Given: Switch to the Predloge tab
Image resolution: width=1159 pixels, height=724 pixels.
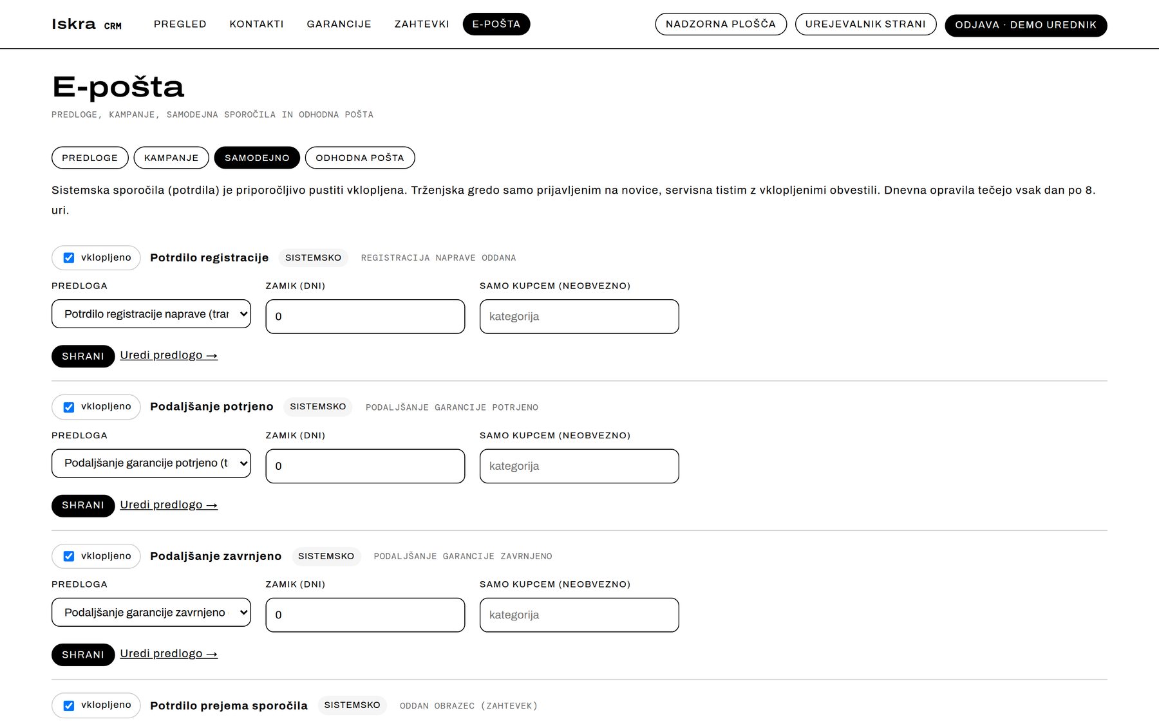Looking at the screenshot, I should pyautogui.click(x=90, y=158).
